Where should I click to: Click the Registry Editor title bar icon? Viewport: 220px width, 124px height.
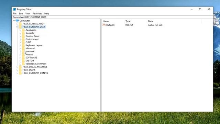click(x=14, y=9)
